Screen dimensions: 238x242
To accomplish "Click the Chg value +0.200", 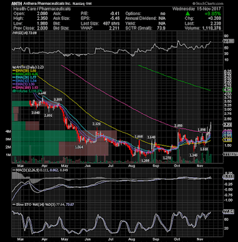I will pyautogui.click(x=214, y=18).
